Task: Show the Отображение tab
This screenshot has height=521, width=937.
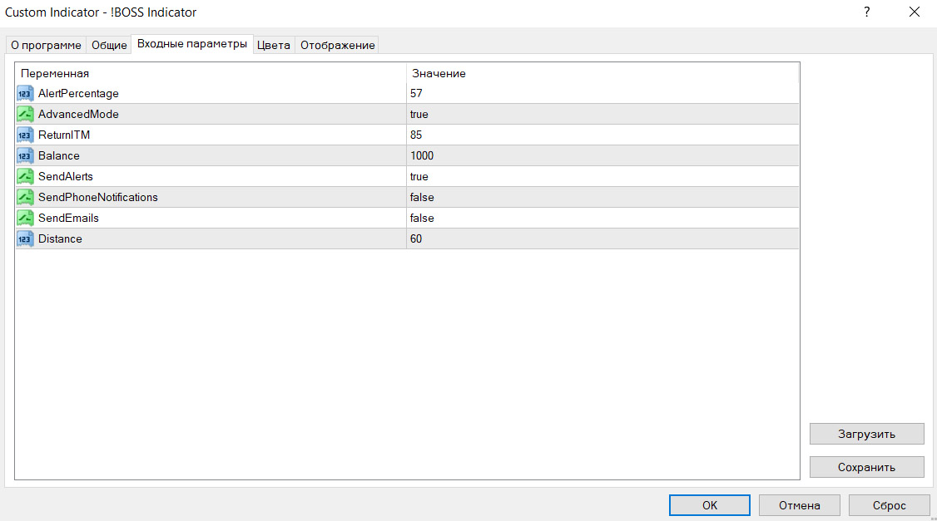Action: coord(338,46)
